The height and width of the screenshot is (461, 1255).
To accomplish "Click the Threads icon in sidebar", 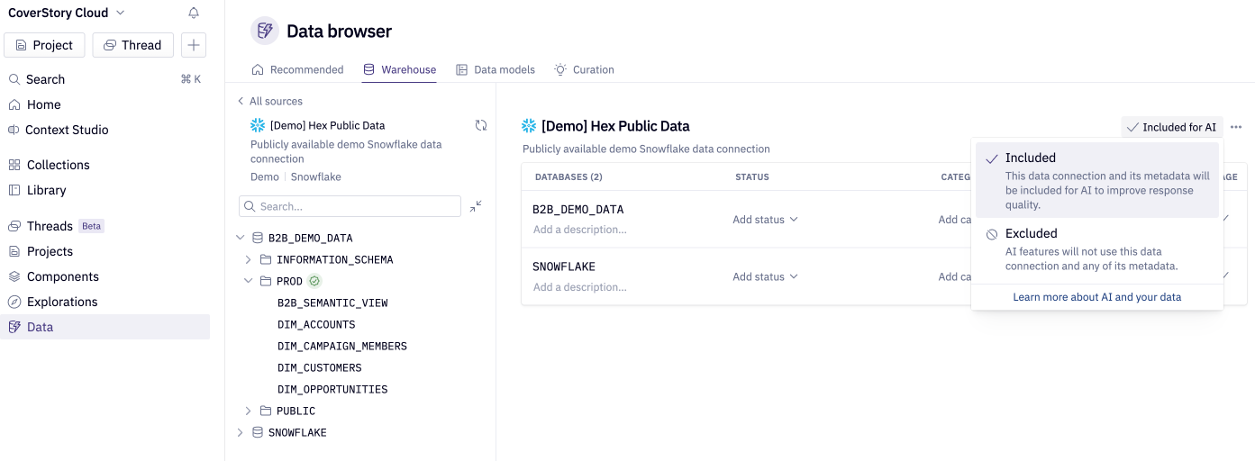I will point(14,226).
